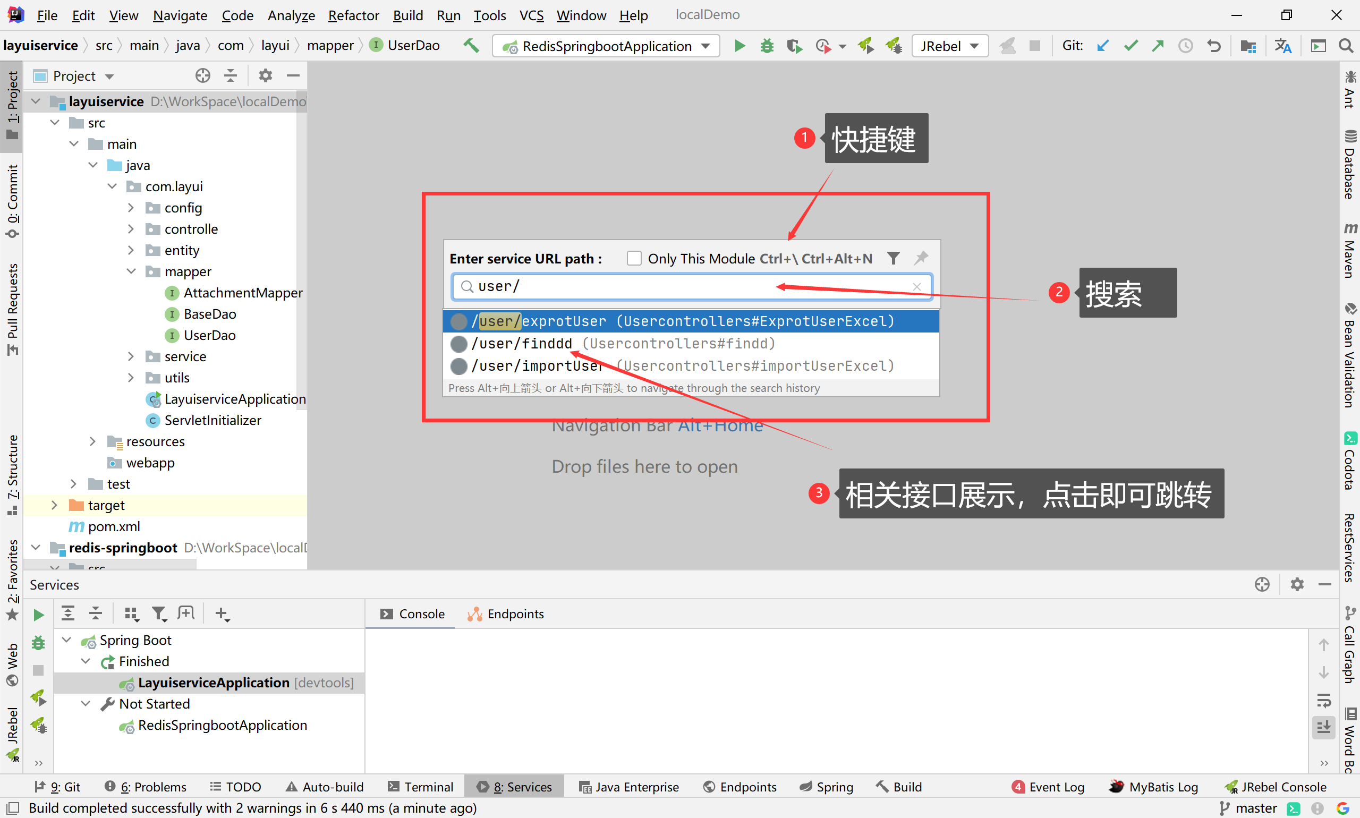Click the Debug bug icon in toolbar
Viewport: 1360px width, 818px height.
[766, 46]
